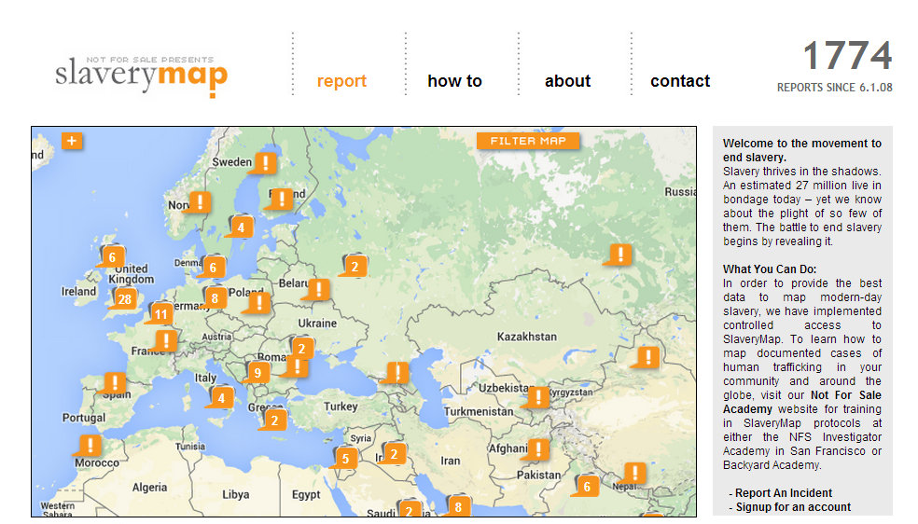The height and width of the screenshot is (524, 918).
Task: Click the Algeria label on the map
Action: 149,487
